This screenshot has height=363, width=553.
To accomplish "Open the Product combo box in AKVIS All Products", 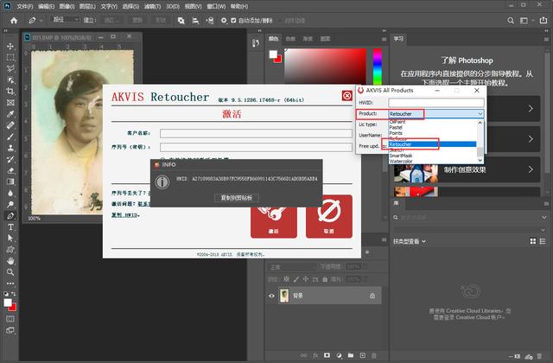I will click(x=435, y=113).
